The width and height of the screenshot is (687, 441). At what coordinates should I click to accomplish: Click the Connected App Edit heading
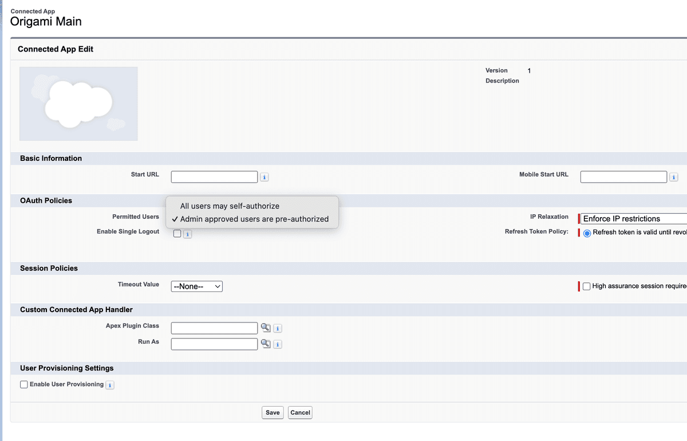point(56,49)
